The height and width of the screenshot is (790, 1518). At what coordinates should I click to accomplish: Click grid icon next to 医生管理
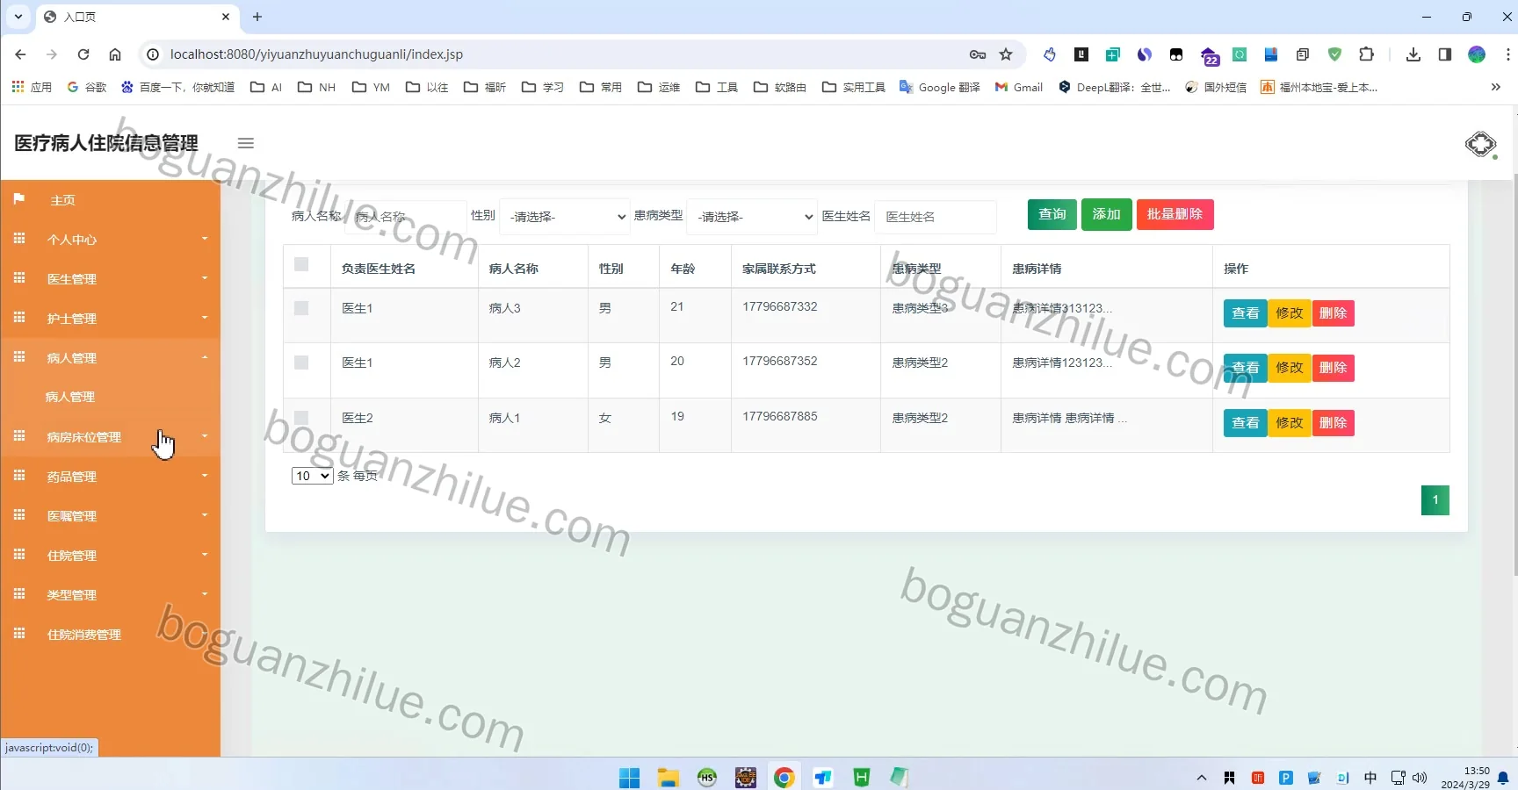[19, 278]
